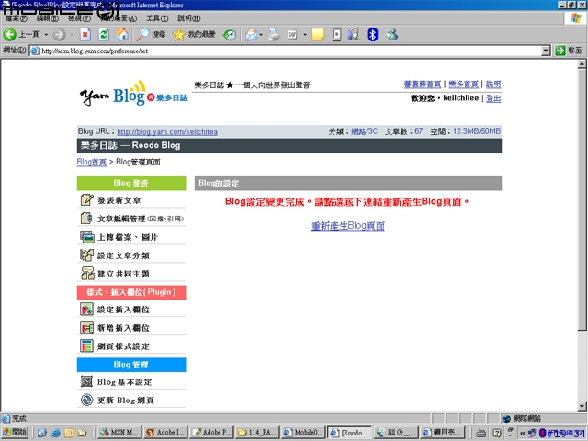This screenshot has width=588, height=441.
Task: Click 發表新文章 pencil icon
Action: [x=86, y=200]
